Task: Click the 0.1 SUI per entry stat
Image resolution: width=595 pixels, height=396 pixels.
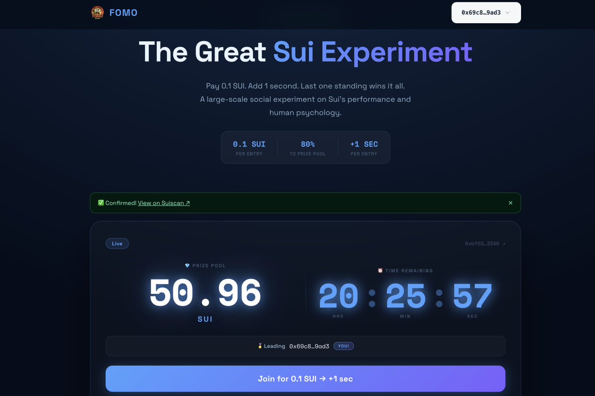Action: pos(249,148)
